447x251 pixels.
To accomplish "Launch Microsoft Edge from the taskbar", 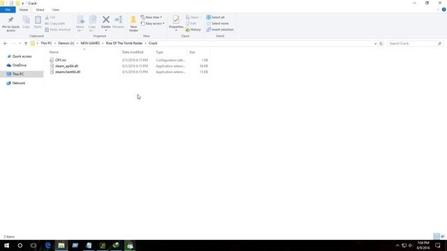I will 47,245.
